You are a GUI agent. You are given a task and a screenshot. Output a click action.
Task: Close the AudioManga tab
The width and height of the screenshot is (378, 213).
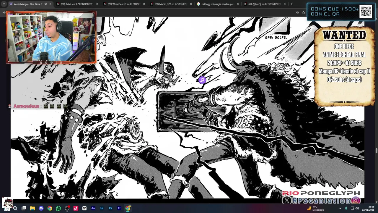pyautogui.click(x=50, y=4)
